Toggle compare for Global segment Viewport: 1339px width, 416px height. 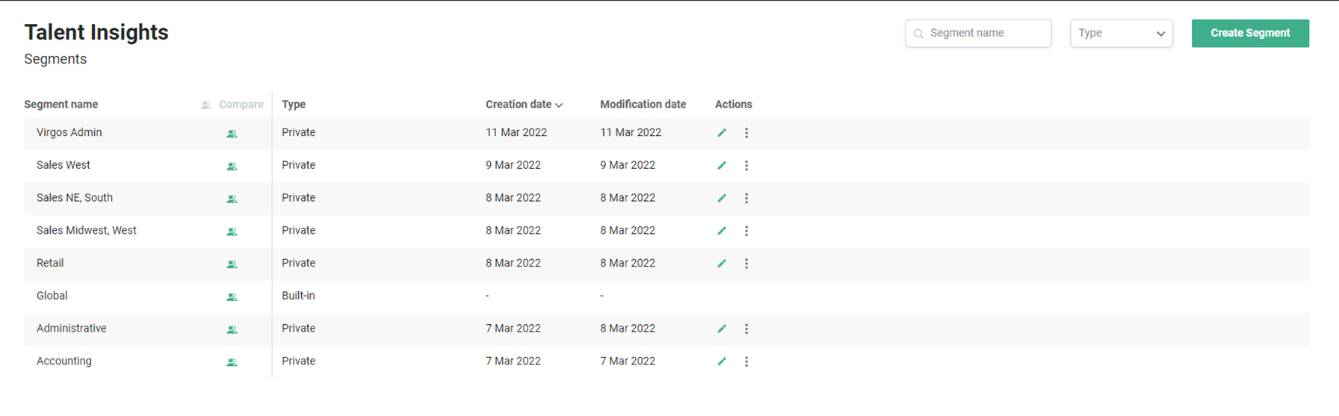click(x=232, y=297)
